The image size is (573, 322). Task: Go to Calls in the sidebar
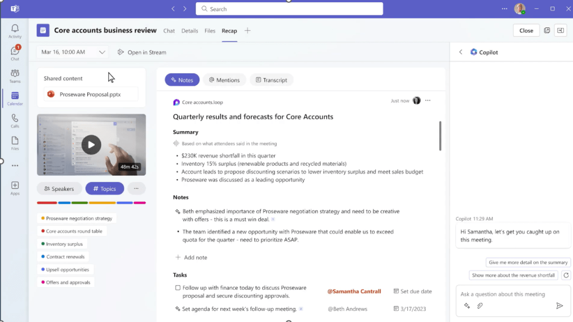[x=15, y=121]
